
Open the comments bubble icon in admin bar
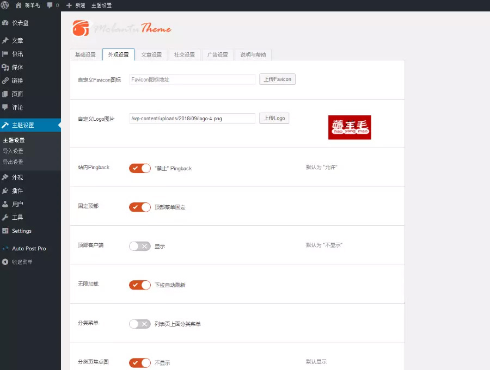[50, 5]
